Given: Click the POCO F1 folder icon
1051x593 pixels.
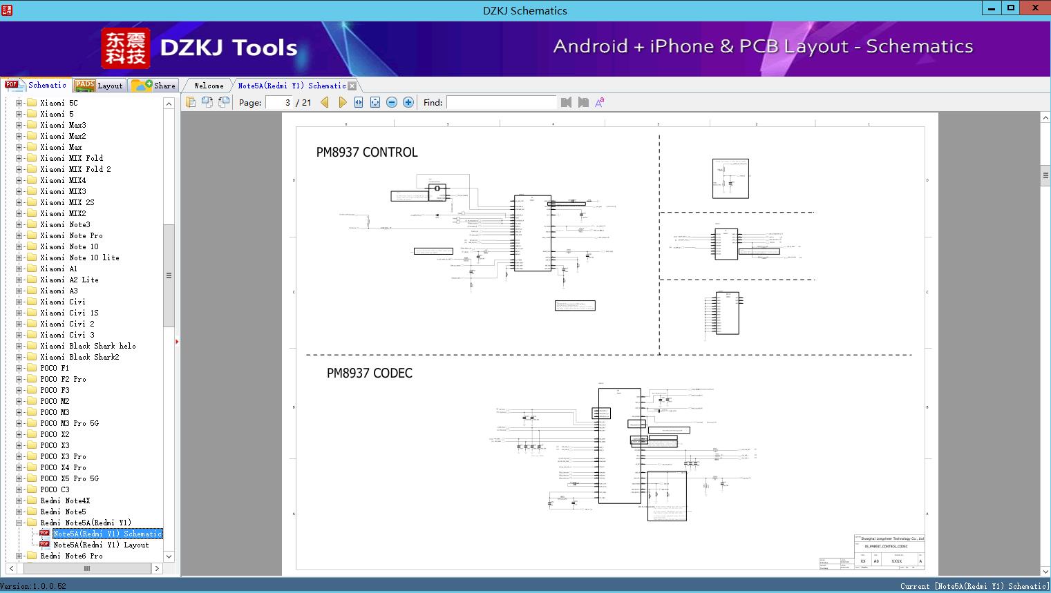Looking at the screenshot, I should coord(31,368).
